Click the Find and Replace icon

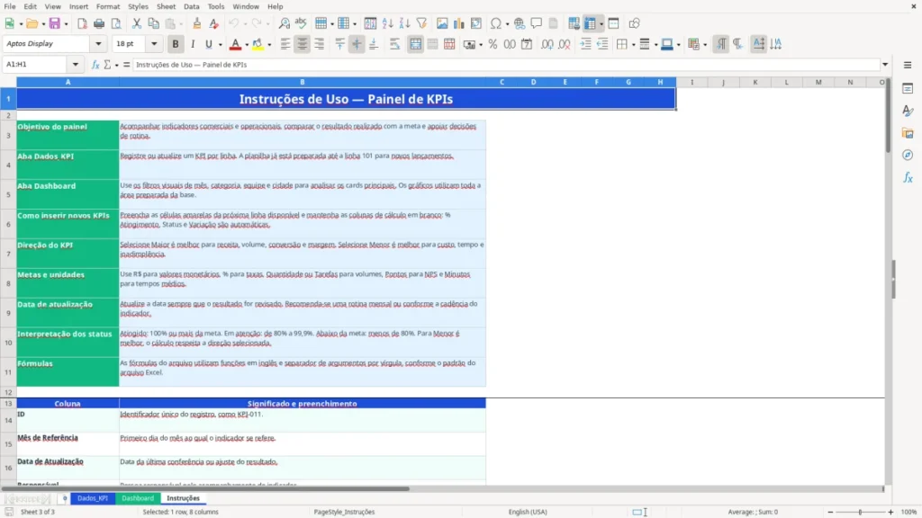click(x=284, y=23)
